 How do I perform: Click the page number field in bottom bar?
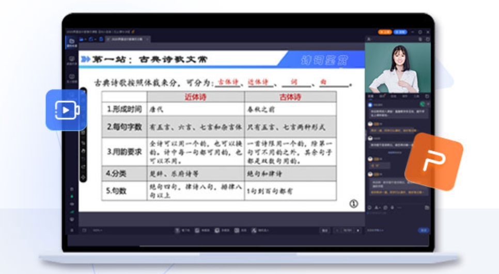click(x=348, y=231)
